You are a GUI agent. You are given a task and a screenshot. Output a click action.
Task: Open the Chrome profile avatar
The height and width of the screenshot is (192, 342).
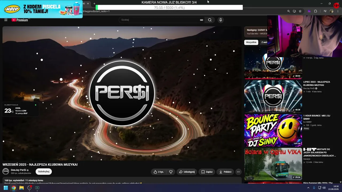pos(332,11)
